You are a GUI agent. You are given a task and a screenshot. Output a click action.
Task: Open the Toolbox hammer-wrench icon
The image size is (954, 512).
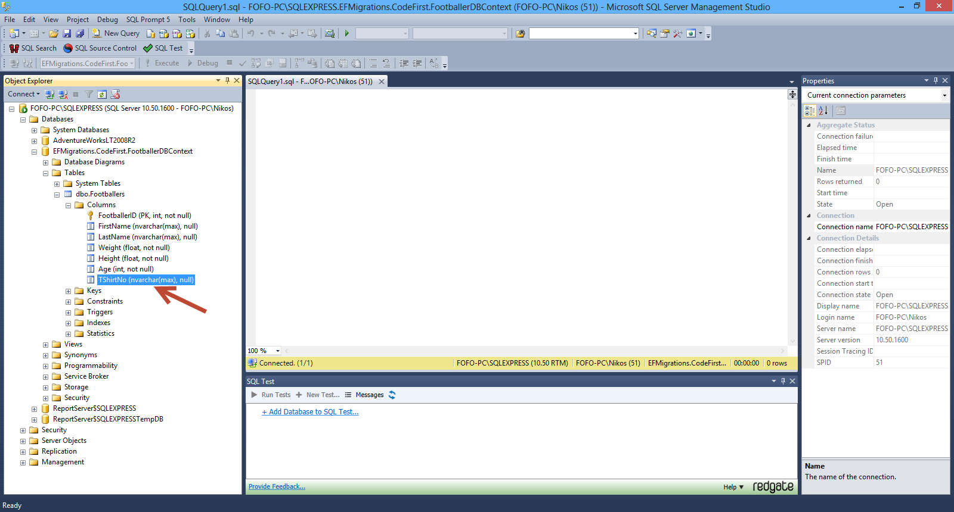(x=677, y=33)
